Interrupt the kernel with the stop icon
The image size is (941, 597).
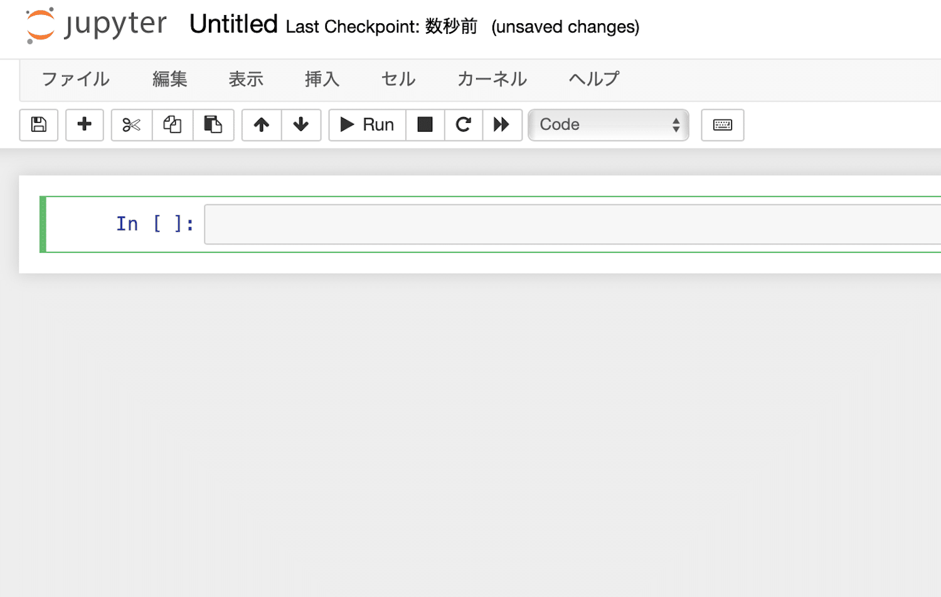point(425,125)
